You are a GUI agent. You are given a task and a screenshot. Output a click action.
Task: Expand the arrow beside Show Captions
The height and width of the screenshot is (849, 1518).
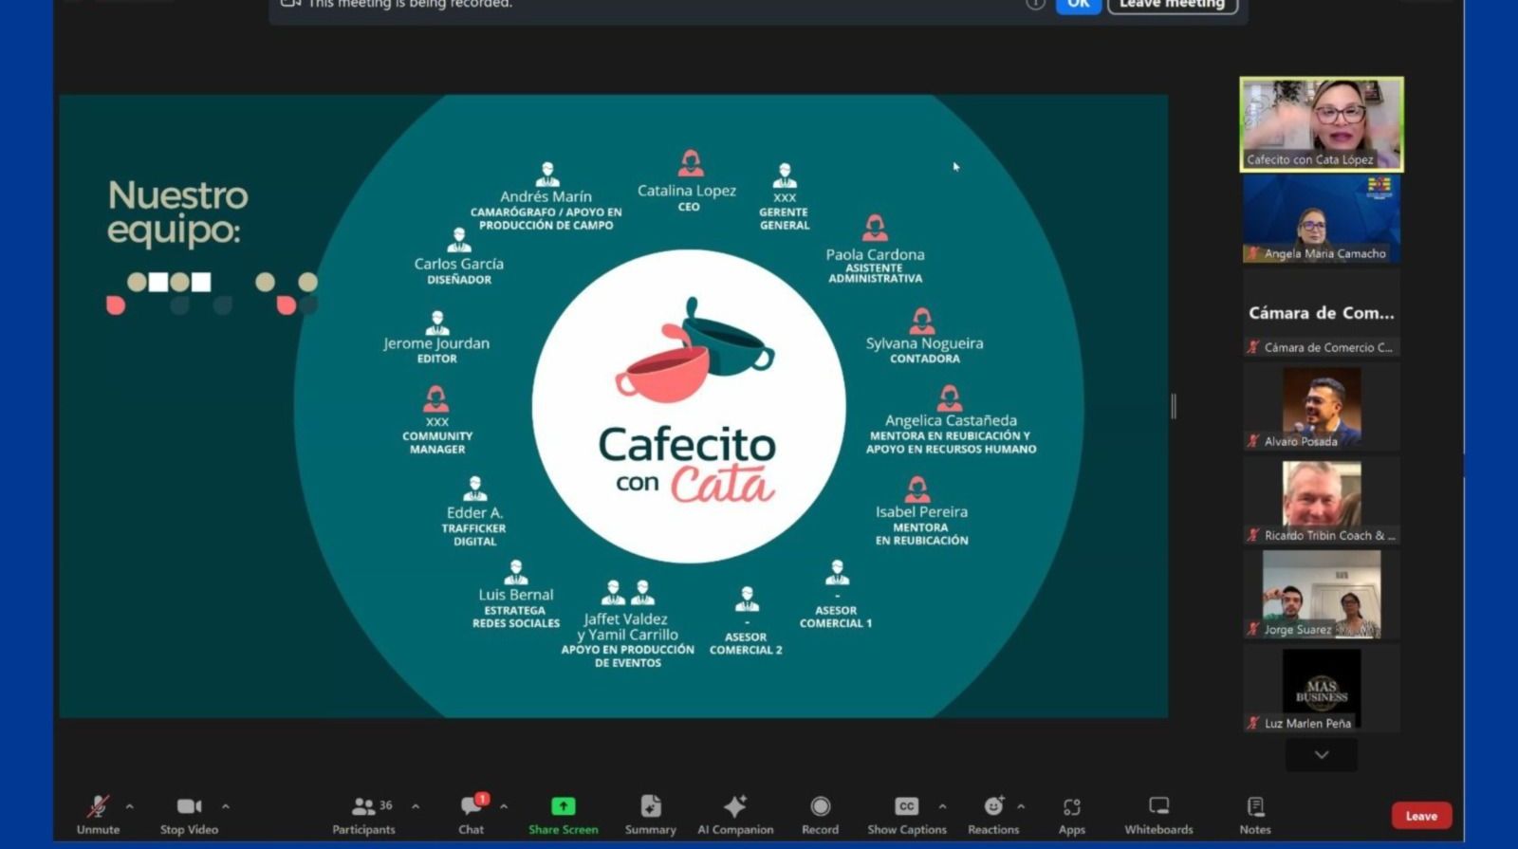tap(942, 806)
